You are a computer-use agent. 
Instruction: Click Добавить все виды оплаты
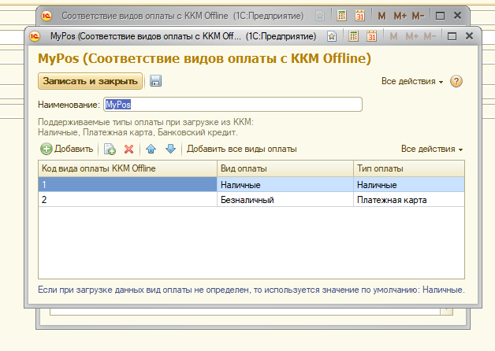241,149
